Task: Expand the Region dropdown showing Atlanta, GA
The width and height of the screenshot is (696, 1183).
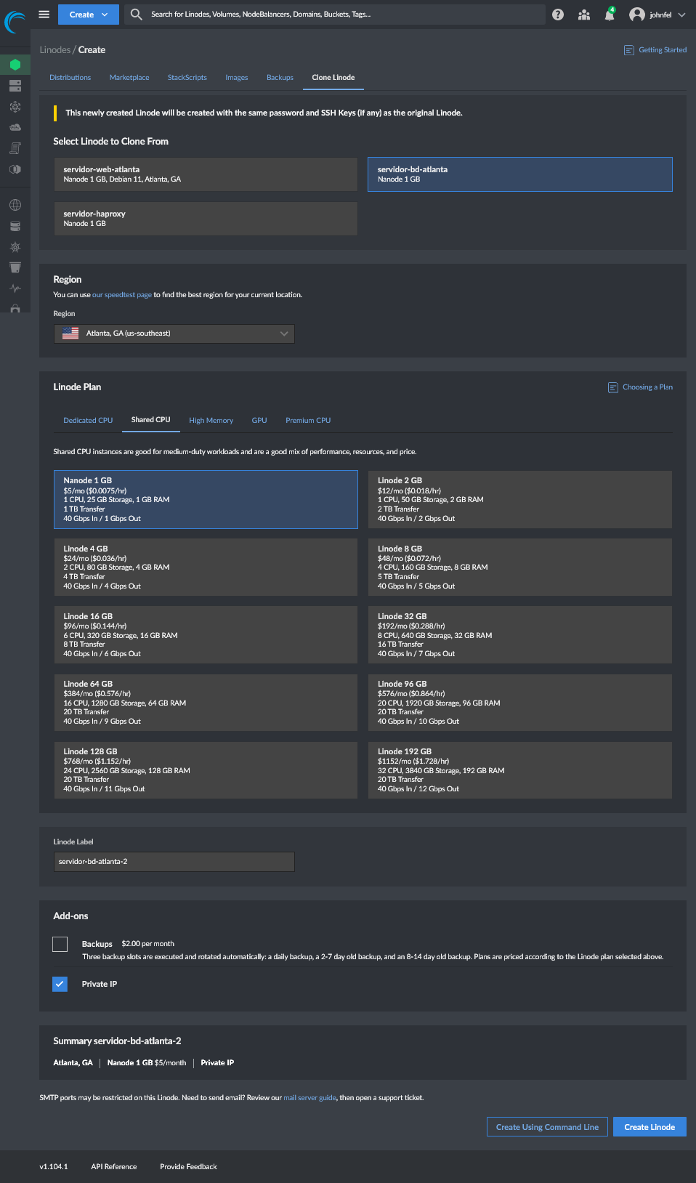Action: (174, 334)
